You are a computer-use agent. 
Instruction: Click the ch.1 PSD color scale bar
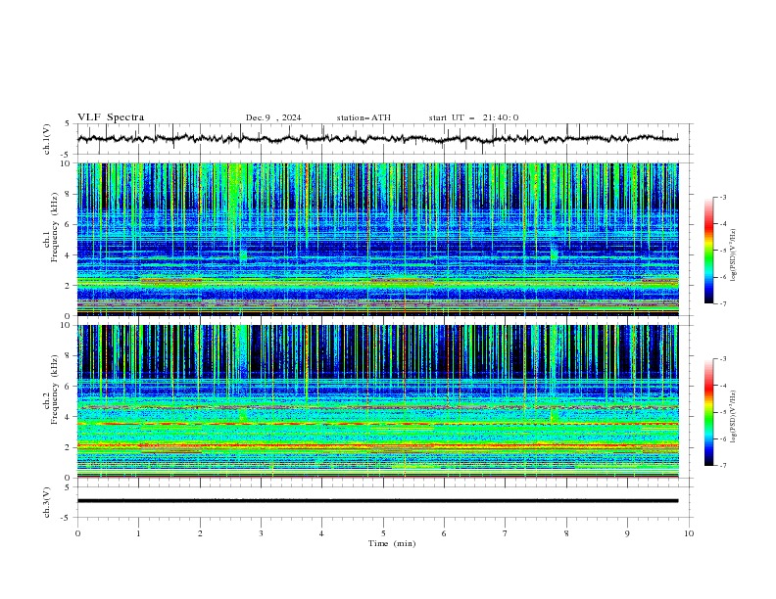(x=709, y=251)
